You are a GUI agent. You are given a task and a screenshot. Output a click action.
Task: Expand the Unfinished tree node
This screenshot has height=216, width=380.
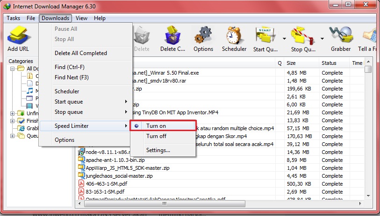point(12,113)
